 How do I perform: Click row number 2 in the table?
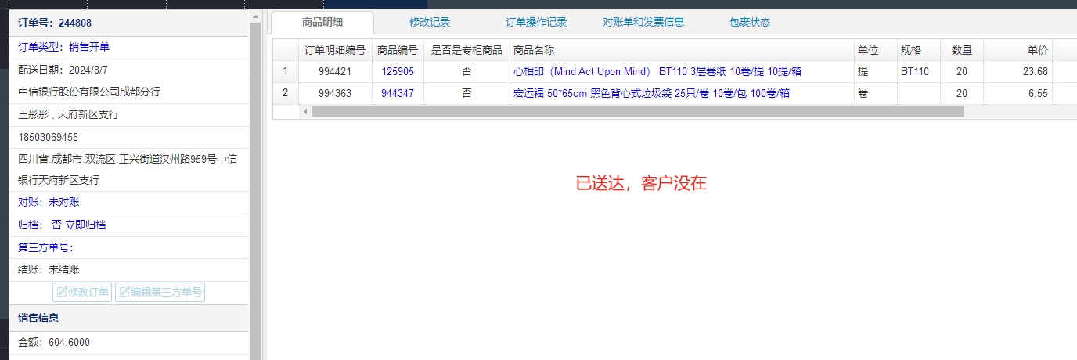pyautogui.click(x=286, y=93)
